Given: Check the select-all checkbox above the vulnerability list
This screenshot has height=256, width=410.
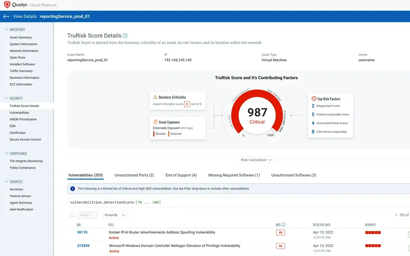Looking at the screenshot, I should (72, 215).
